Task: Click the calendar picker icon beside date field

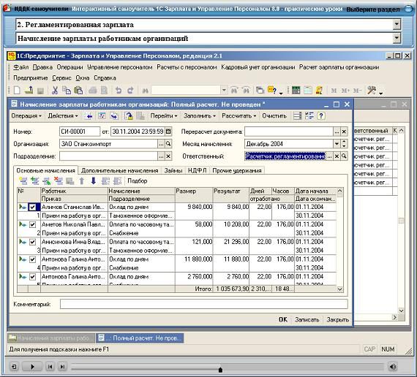Action: (168, 132)
